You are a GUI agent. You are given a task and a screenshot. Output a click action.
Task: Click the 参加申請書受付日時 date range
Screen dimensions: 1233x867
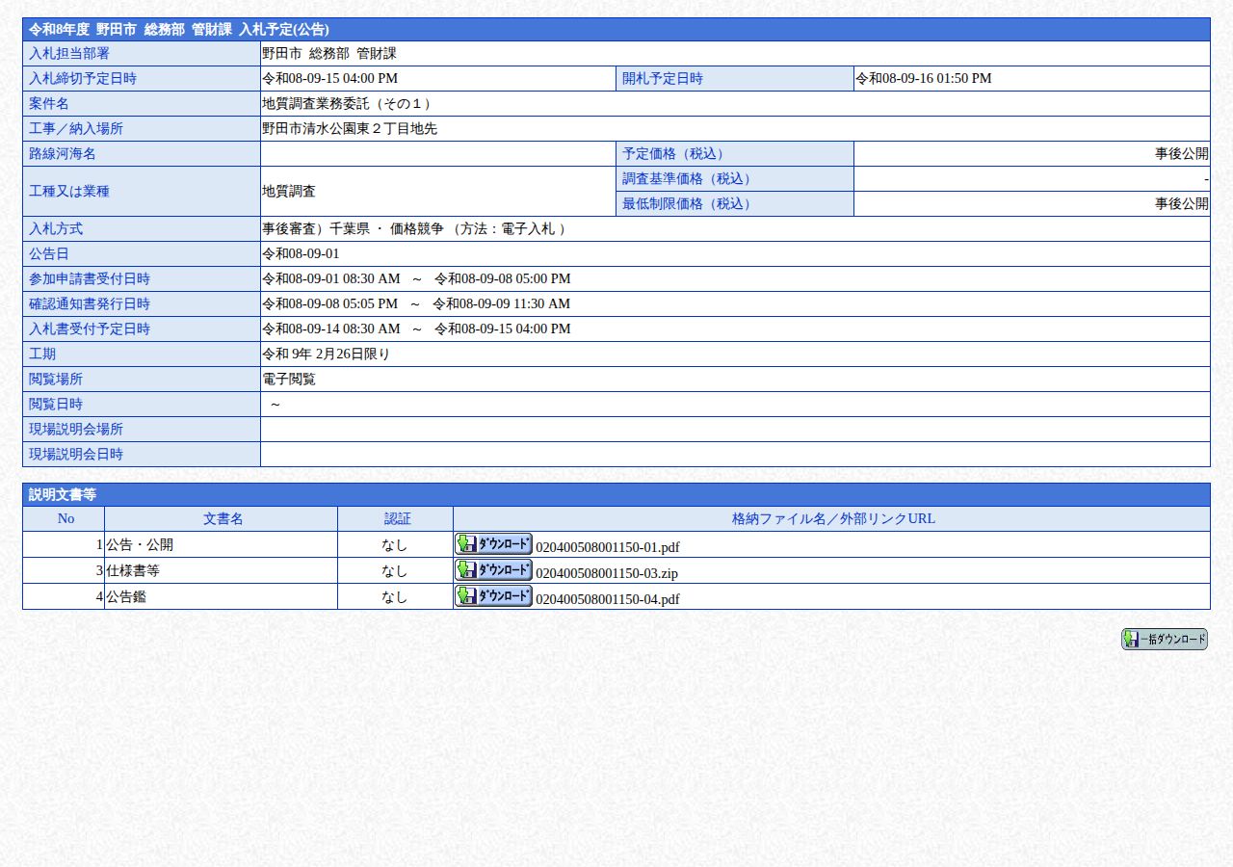coord(416,279)
